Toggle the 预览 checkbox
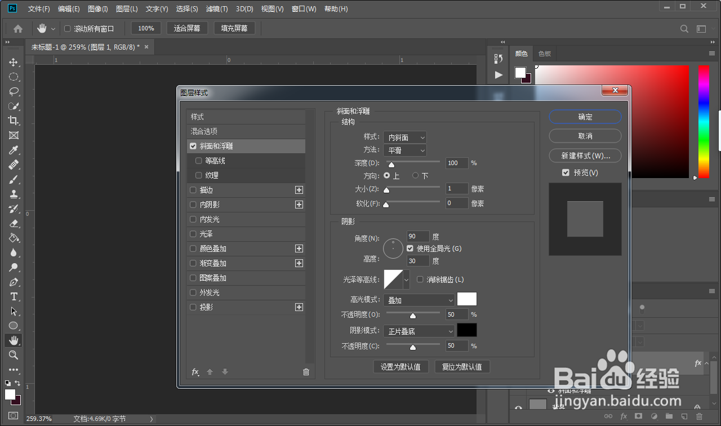This screenshot has width=721, height=426. click(x=566, y=172)
